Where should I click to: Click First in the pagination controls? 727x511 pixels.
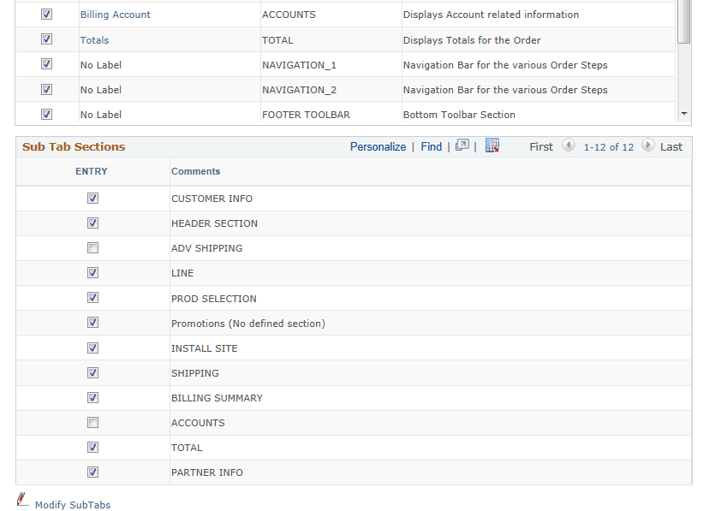point(540,146)
